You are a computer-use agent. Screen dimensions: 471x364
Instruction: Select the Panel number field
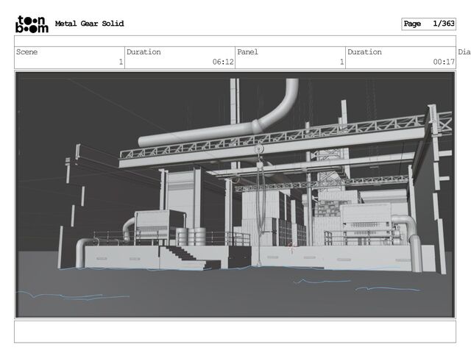[290, 57]
